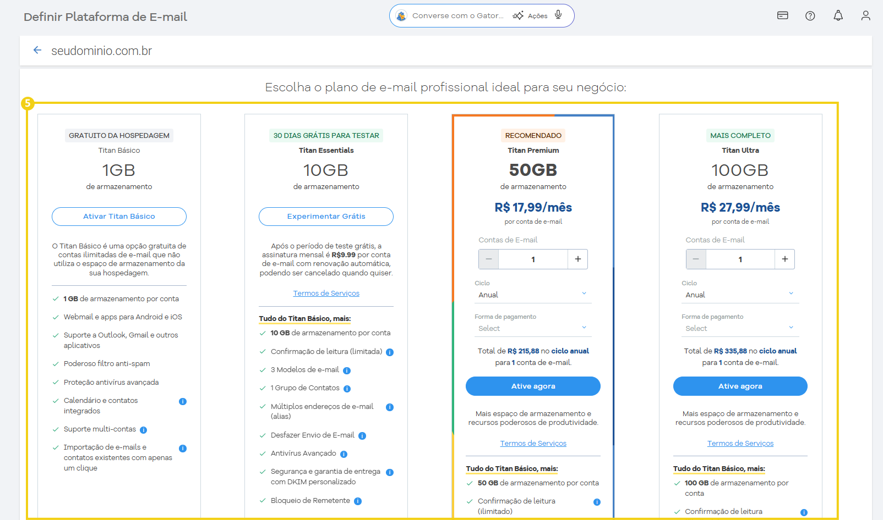This screenshot has width=883, height=520.
Task: Click the Ações sparkle button
Action: click(530, 16)
